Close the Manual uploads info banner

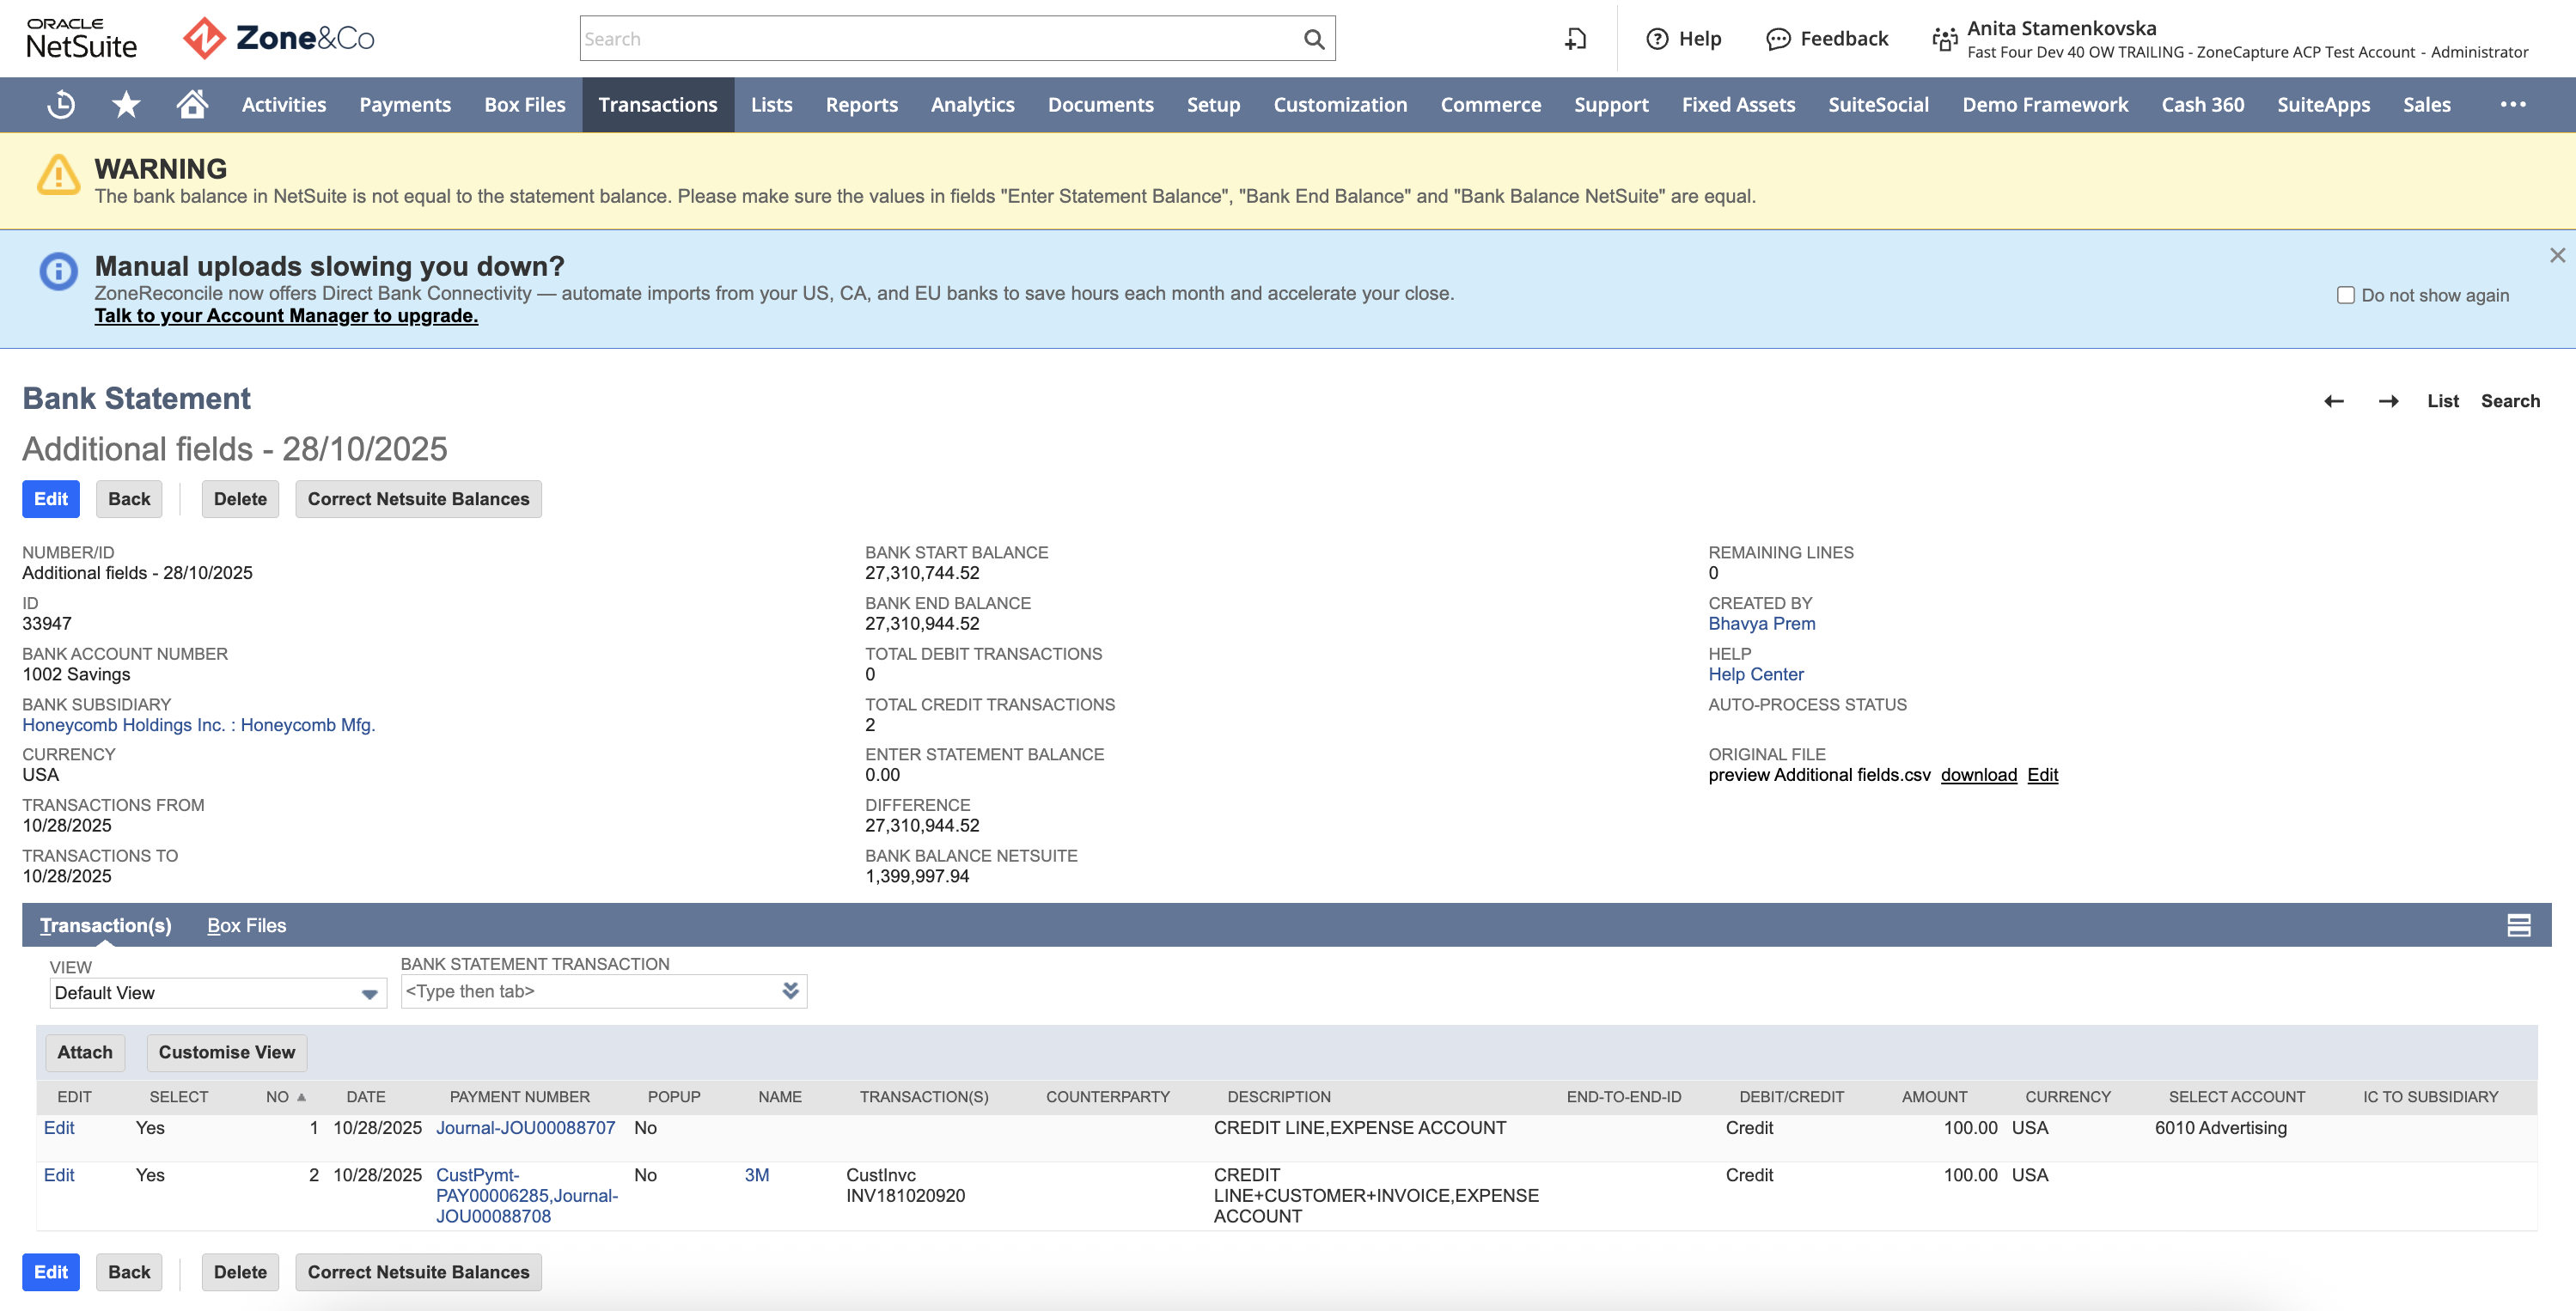click(2557, 255)
